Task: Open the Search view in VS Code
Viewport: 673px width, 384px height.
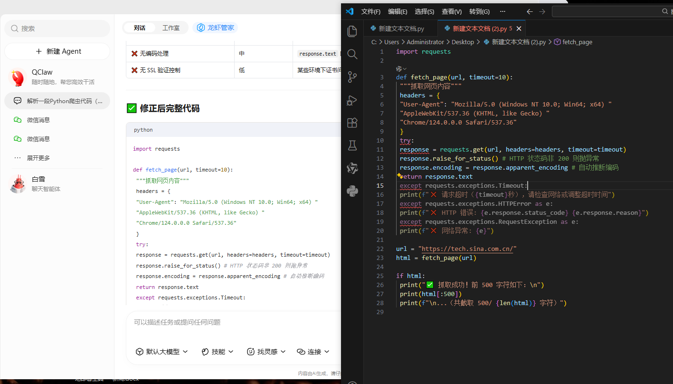Action: [x=352, y=54]
